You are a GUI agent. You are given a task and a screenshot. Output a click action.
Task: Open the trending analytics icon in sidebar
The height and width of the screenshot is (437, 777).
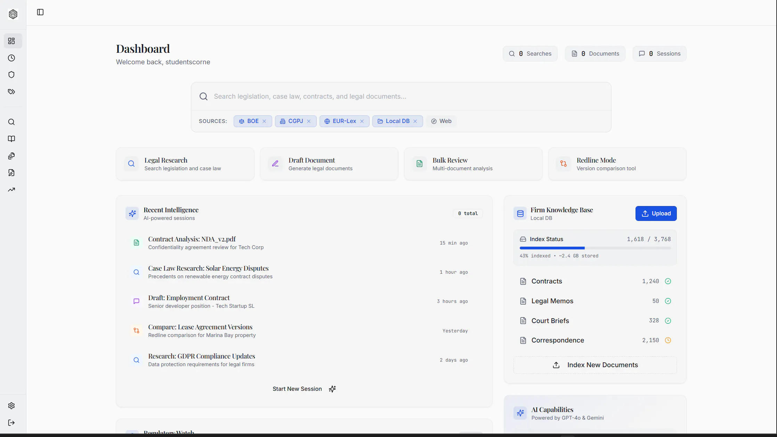(11, 190)
